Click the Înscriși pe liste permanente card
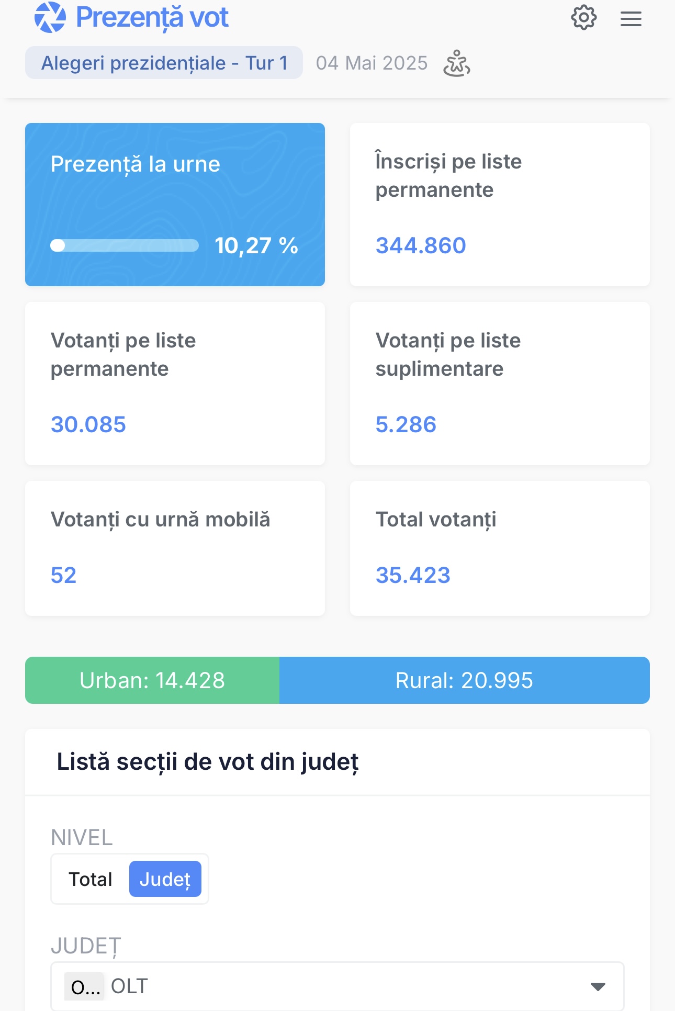 click(500, 205)
